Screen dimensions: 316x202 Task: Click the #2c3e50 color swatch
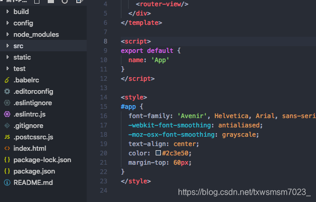pyautogui.click(x=158, y=153)
